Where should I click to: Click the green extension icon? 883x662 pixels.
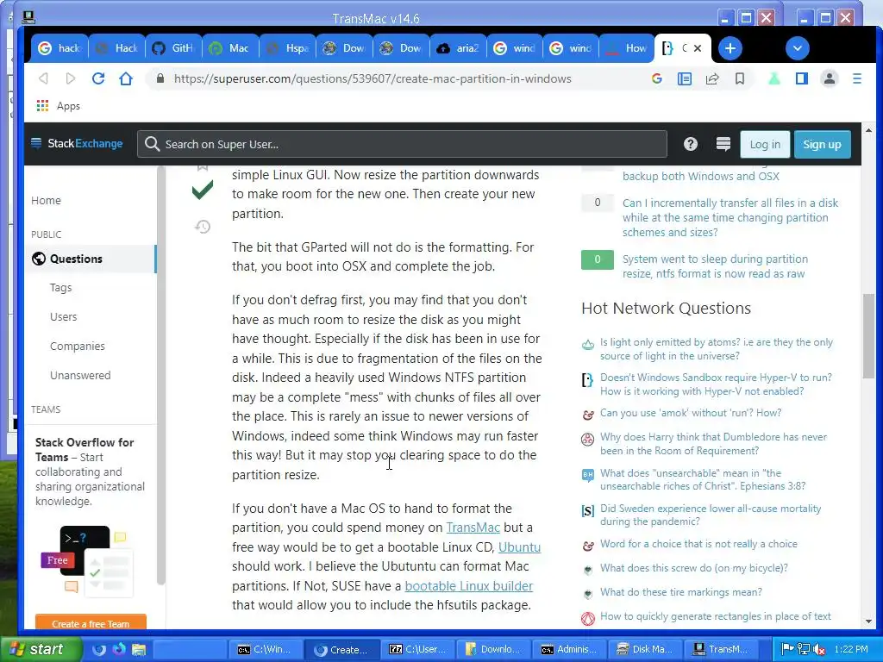[x=774, y=78]
